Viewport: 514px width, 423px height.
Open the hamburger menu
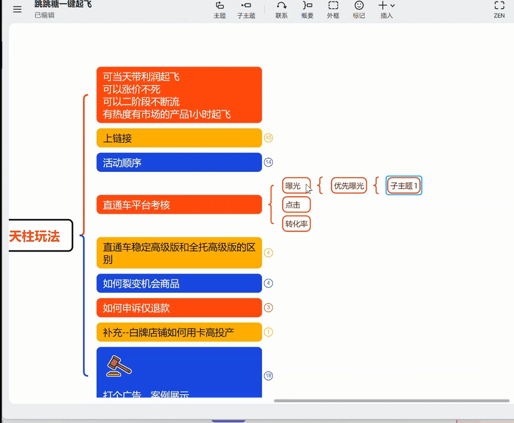[17, 9]
